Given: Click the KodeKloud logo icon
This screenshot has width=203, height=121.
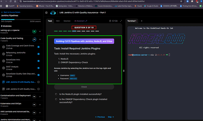Looking at the screenshot, I should point(53,13).
